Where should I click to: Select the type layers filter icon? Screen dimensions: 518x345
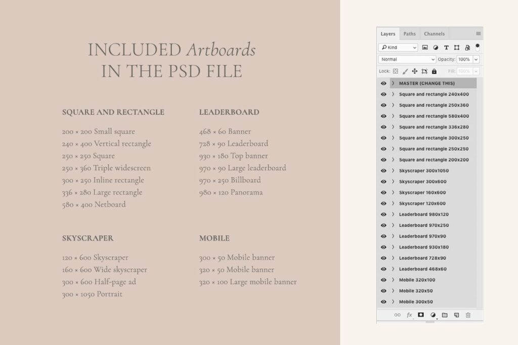[x=446, y=47]
